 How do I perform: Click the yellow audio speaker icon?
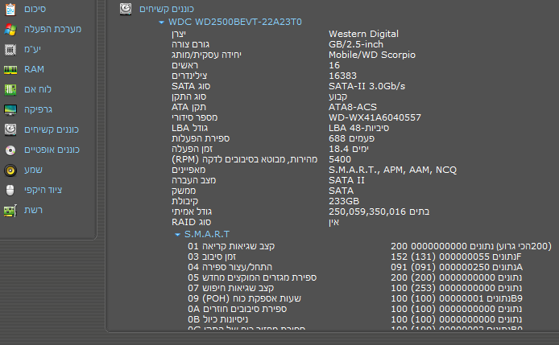point(10,170)
